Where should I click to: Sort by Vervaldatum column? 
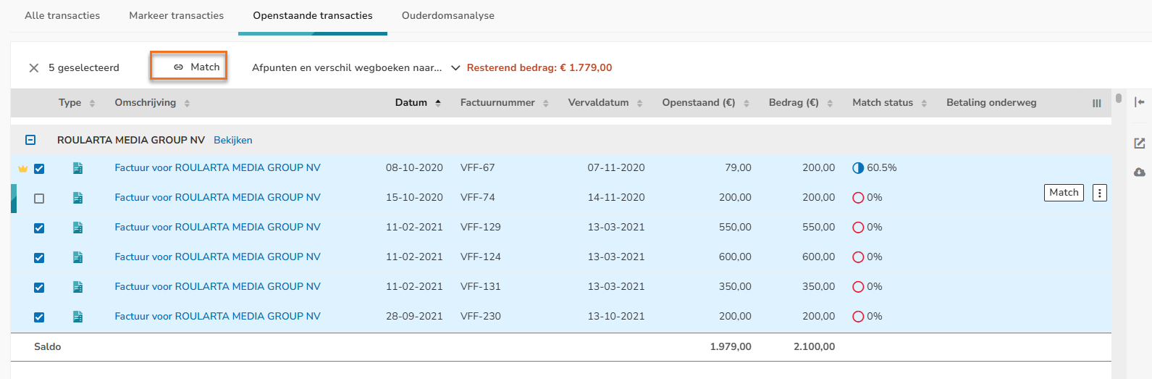pyautogui.click(x=605, y=103)
